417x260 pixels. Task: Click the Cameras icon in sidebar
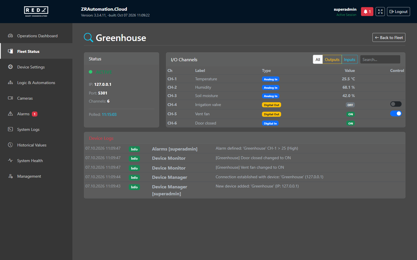[x=10, y=98]
